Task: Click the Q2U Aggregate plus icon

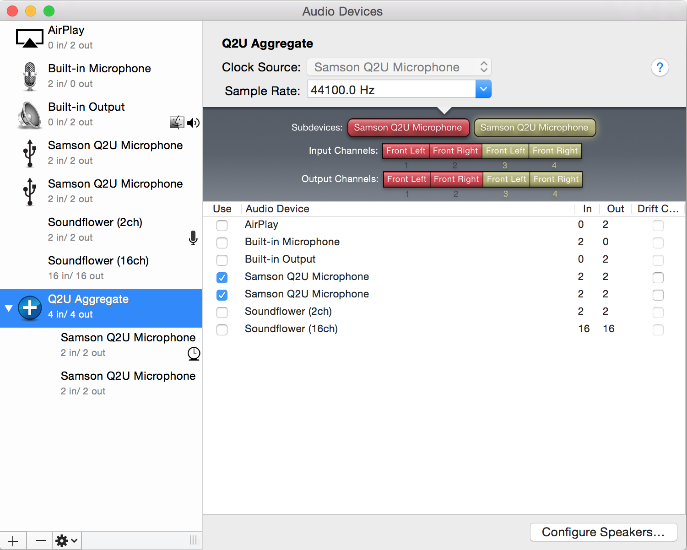Action: [x=30, y=308]
